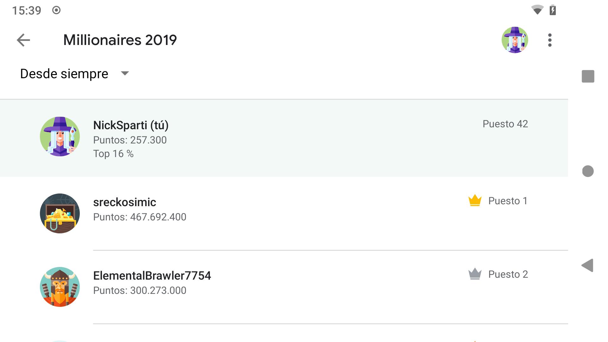Click the Puesto 42 rank label
The height and width of the screenshot is (342, 608).
[505, 124]
